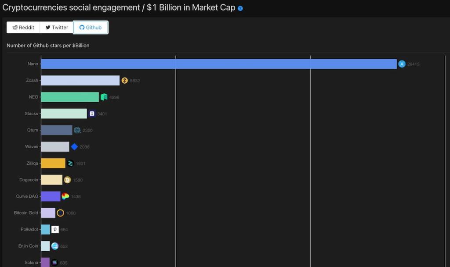Click Solana's value 635
This screenshot has width=450, height=267.
pyautogui.click(x=64, y=263)
